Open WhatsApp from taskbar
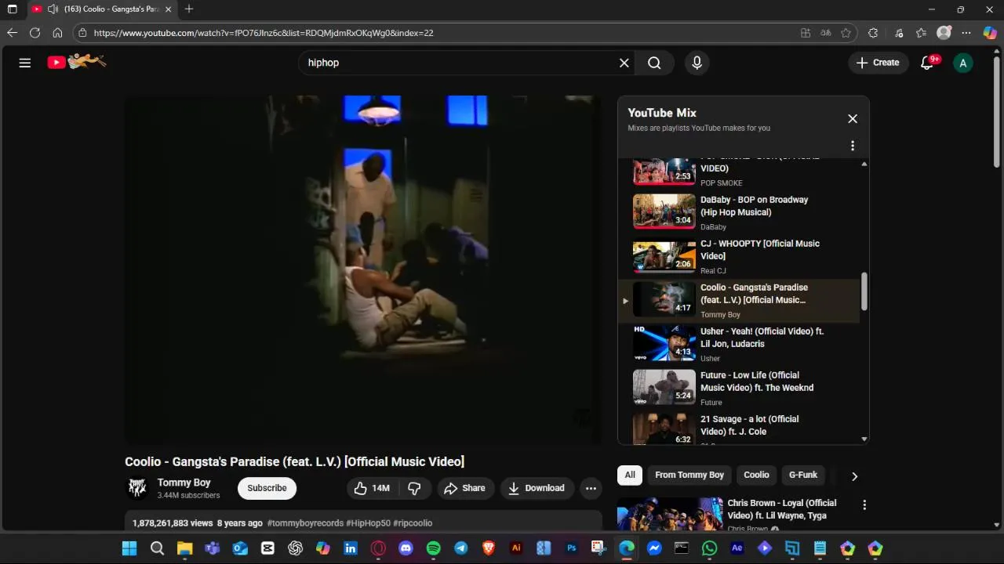The image size is (1004, 564). tap(709, 548)
